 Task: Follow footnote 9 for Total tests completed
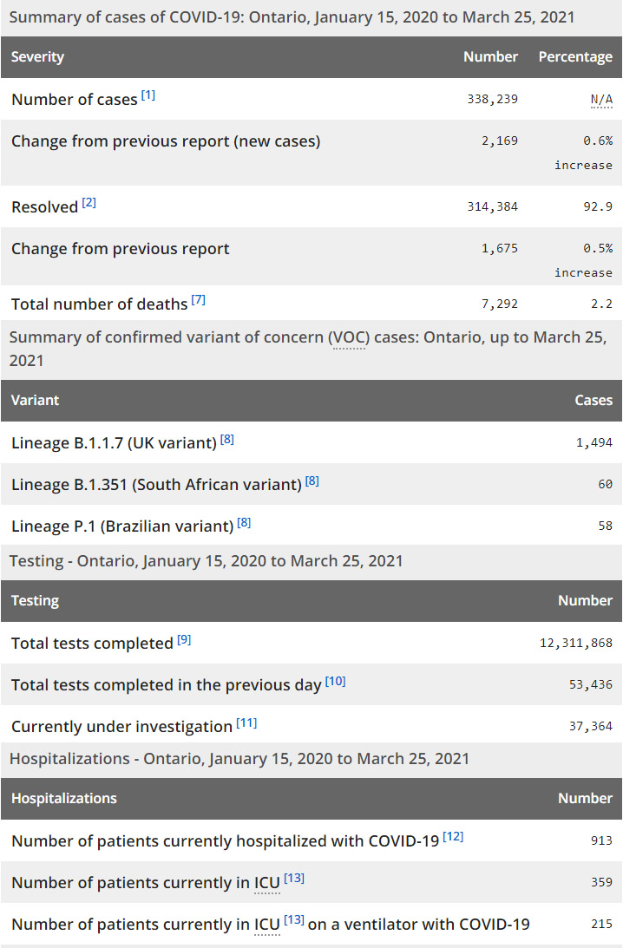click(184, 640)
